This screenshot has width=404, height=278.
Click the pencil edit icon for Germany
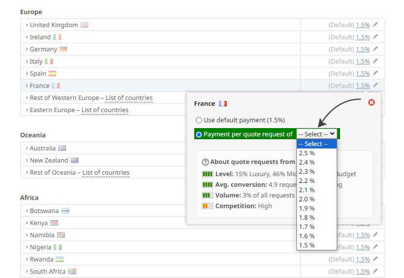pos(375,49)
